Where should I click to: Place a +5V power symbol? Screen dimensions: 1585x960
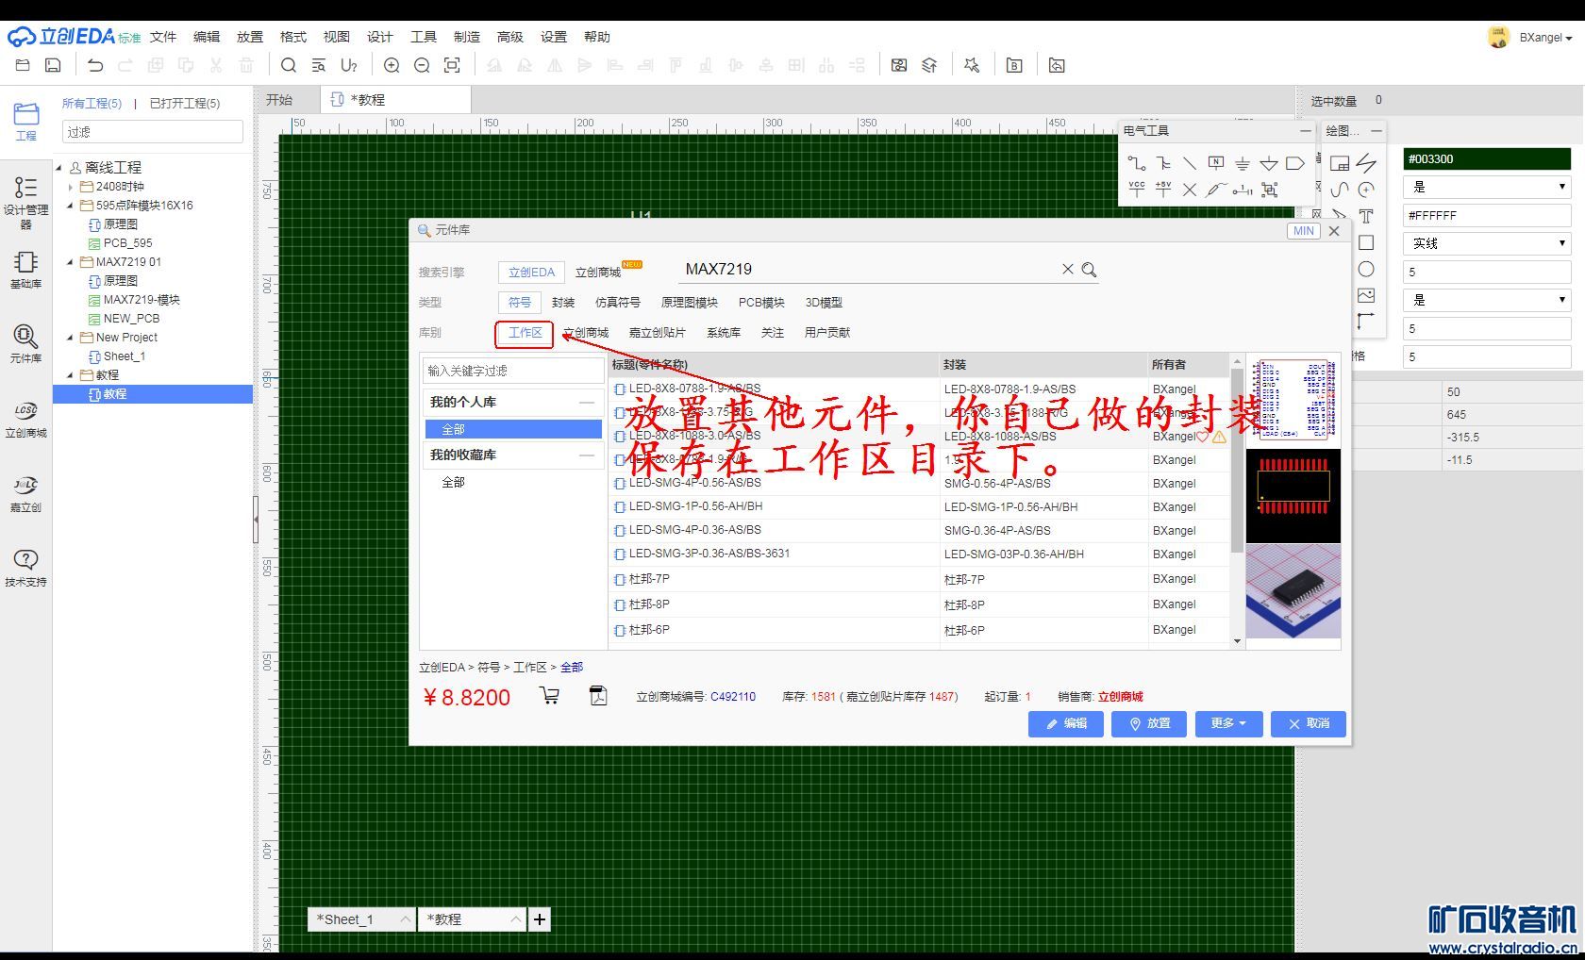click(x=1163, y=190)
